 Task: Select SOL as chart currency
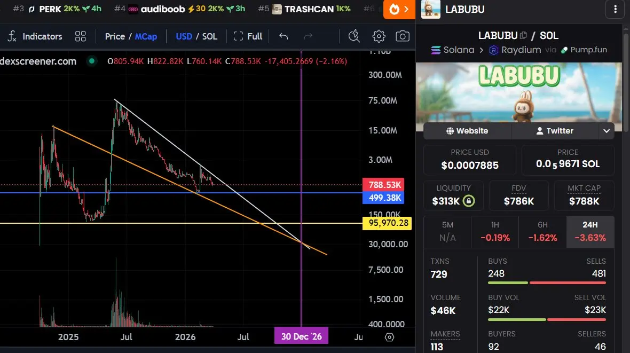tap(210, 36)
